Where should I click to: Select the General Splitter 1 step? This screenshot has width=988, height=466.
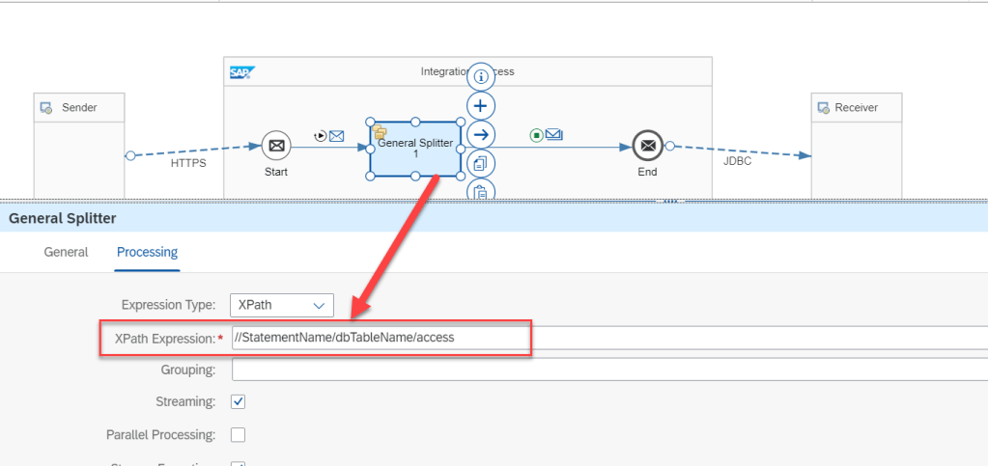pos(414,150)
